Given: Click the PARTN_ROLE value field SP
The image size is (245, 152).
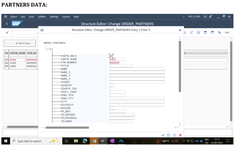Looking at the screenshot, I should [x=111, y=56].
